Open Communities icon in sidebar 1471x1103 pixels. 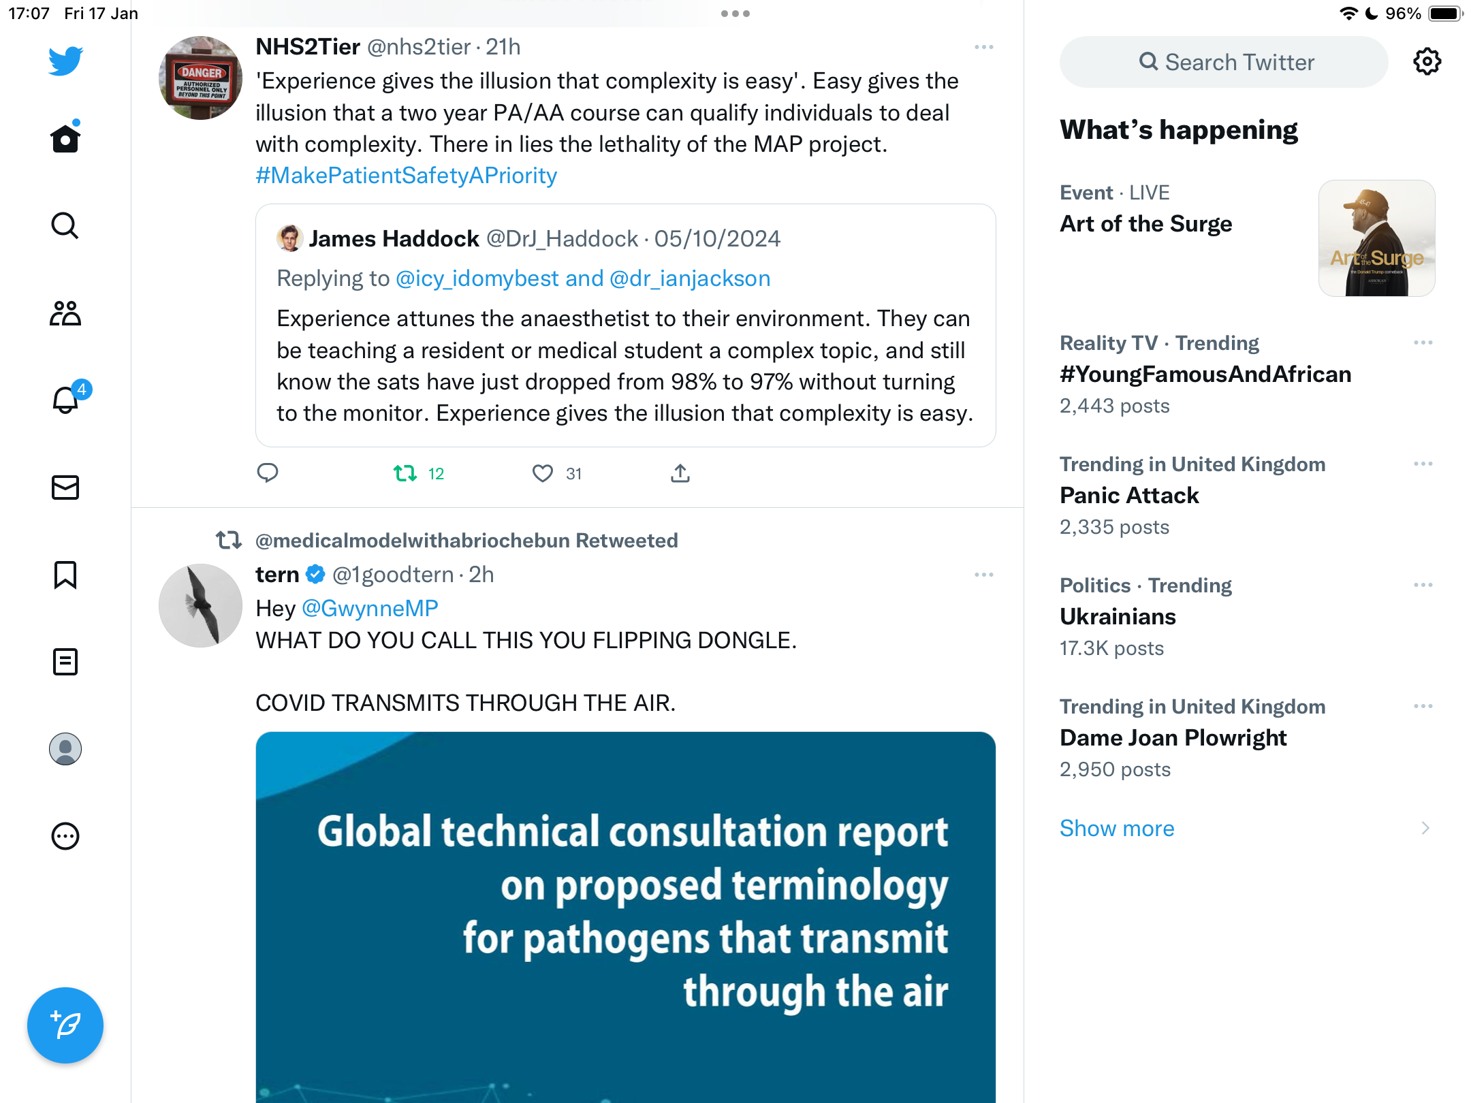point(65,313)
